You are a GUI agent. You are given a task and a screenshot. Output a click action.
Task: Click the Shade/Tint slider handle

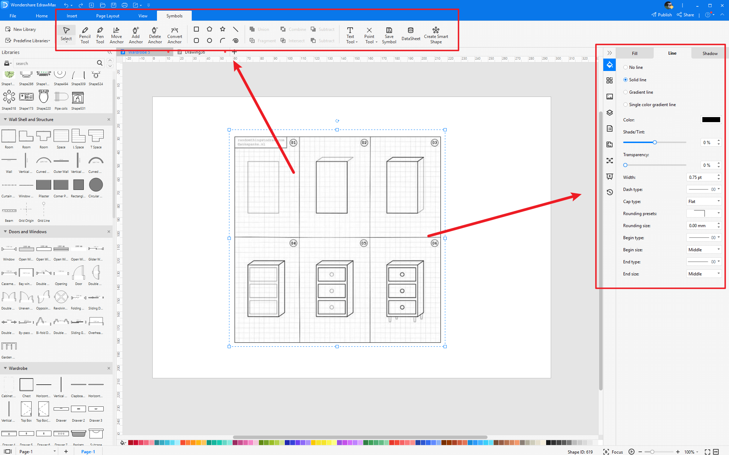click(x=654, y=142)
